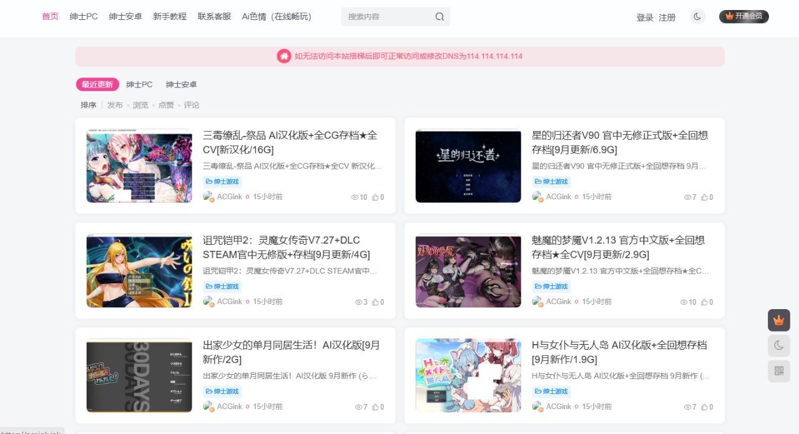Click ACGink avatar on H与女仆与无人岛 card
Screen dimensions: 799x434
(x=537, y=407)
